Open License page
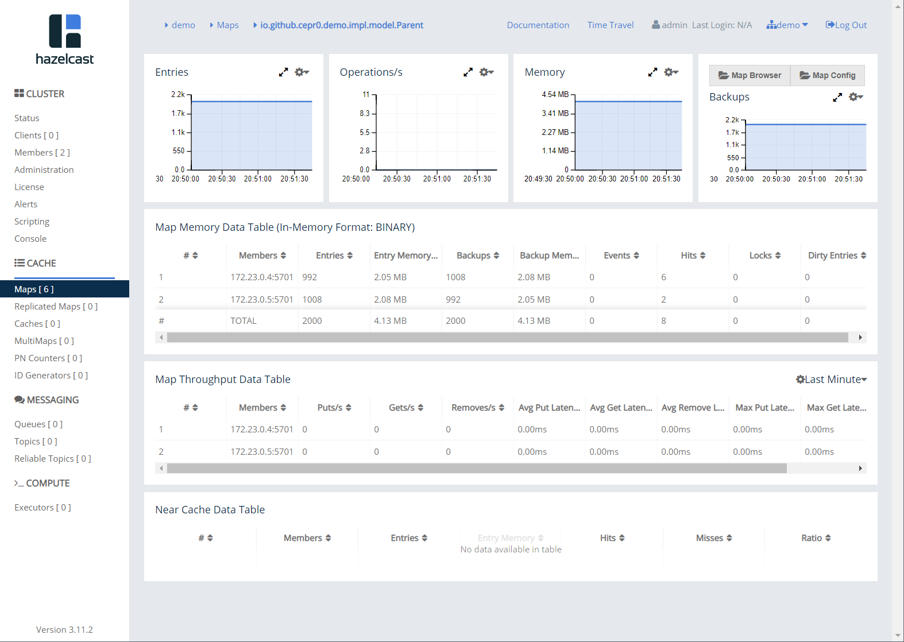The width and height of the screenshot is (904, 642). pos(29,187)
